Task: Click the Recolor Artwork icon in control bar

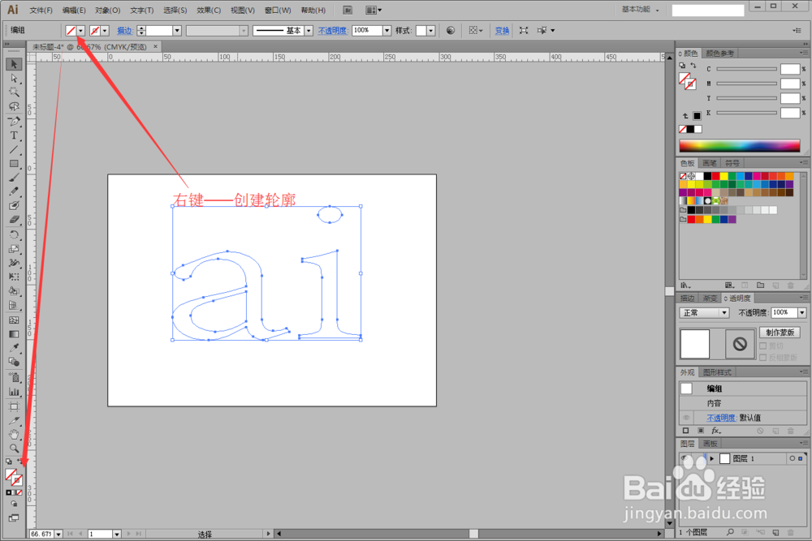Action: [x=451, y=31]
